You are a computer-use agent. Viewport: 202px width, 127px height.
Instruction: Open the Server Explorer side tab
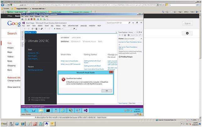[x=23, y=36]
